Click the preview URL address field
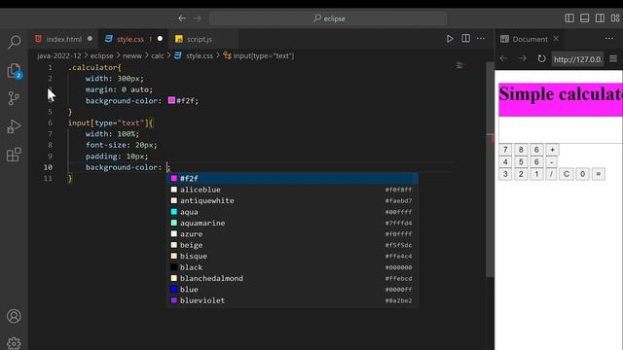This screenshot has width=623, height=350. pyautogui.click(x=577, y=59)
